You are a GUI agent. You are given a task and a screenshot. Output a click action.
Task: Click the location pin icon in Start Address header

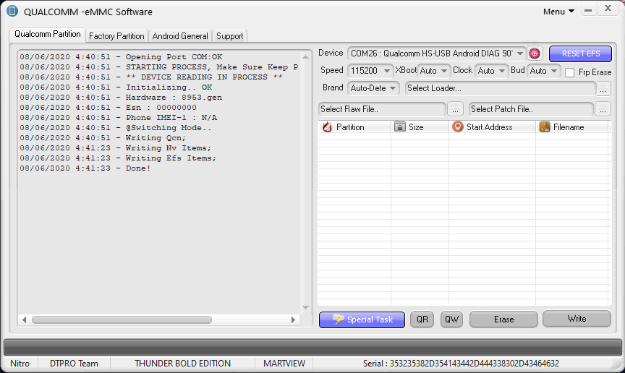pyautogui.click(x=458, y=127)
